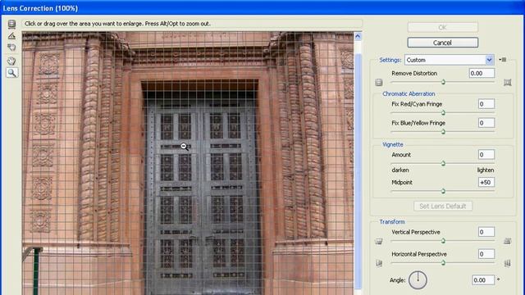The height and width of the screenshot is (295, 525).
Task: Click the OK button
Action: point(443,27)
